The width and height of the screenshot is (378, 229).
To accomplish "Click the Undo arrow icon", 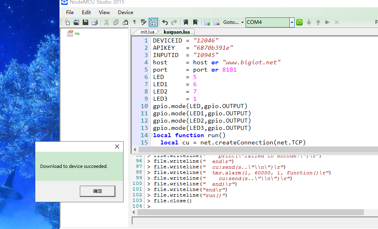I will 165,22.
